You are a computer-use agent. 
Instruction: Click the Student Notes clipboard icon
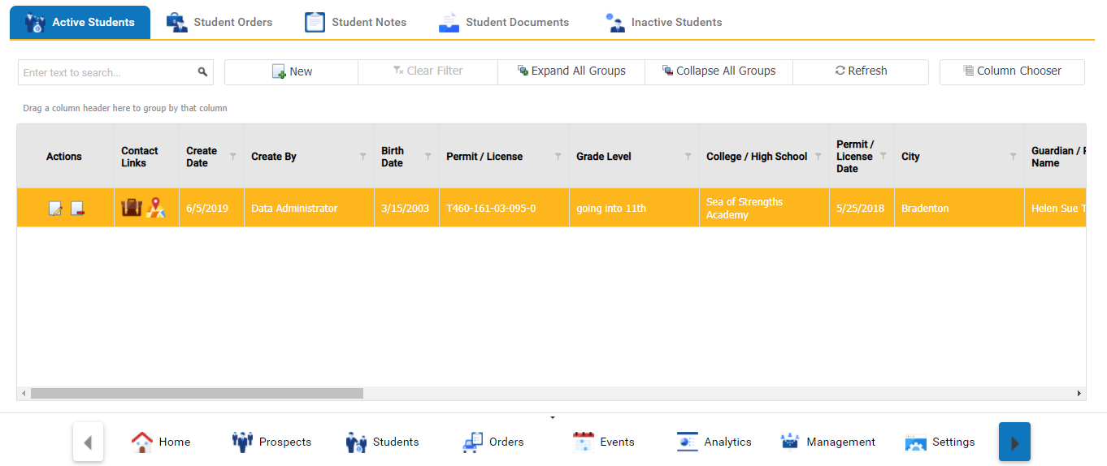point(315,22)
